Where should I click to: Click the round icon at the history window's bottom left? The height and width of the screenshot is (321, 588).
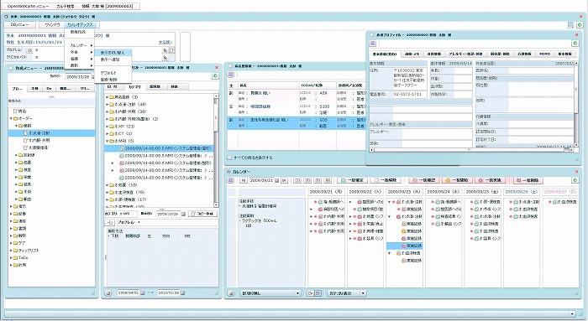pyautogui.click(x=108, y=293)
